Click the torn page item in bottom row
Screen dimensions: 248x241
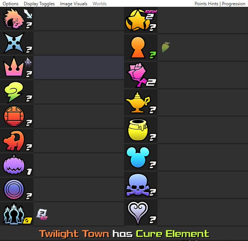coord(42,214)
